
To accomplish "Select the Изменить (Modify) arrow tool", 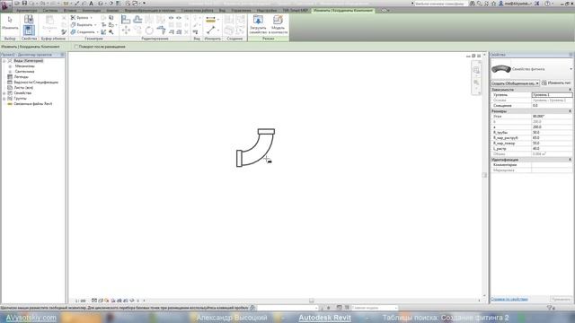I will 10,22.
